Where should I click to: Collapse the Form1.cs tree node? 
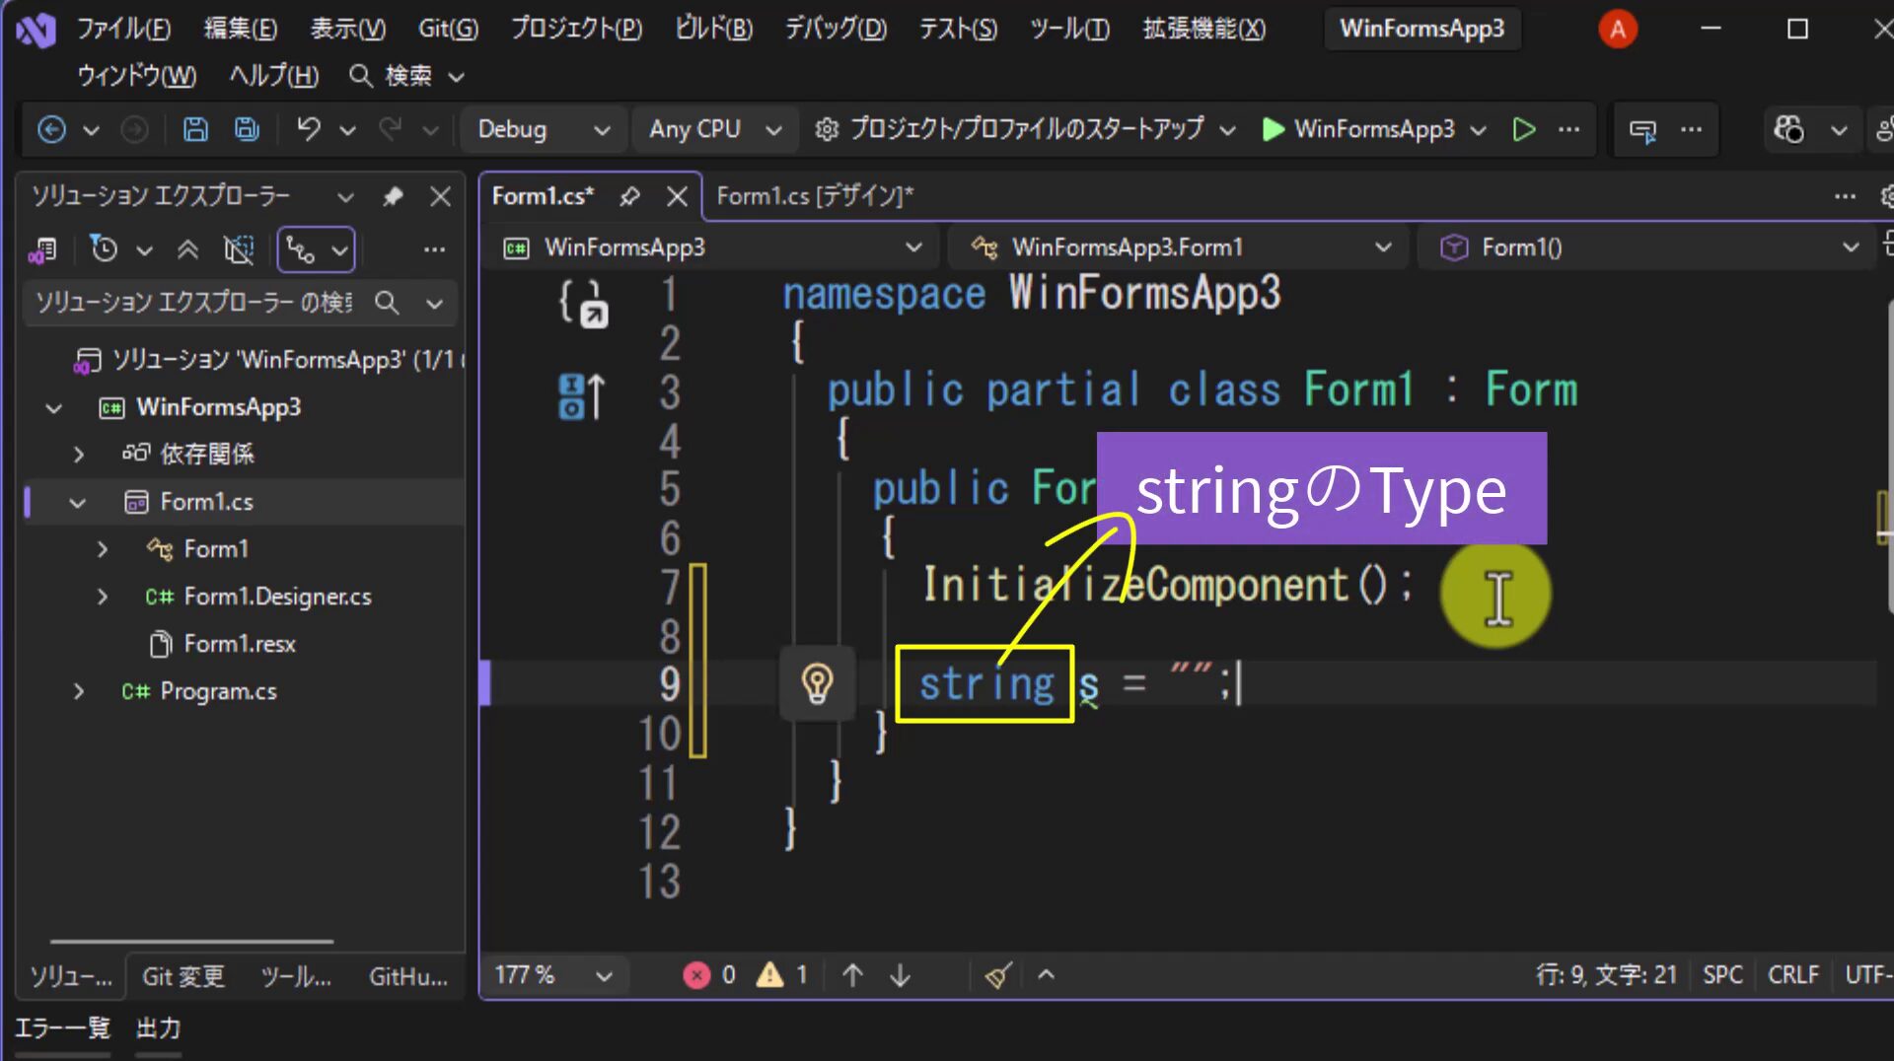click(x=78, y=503)
